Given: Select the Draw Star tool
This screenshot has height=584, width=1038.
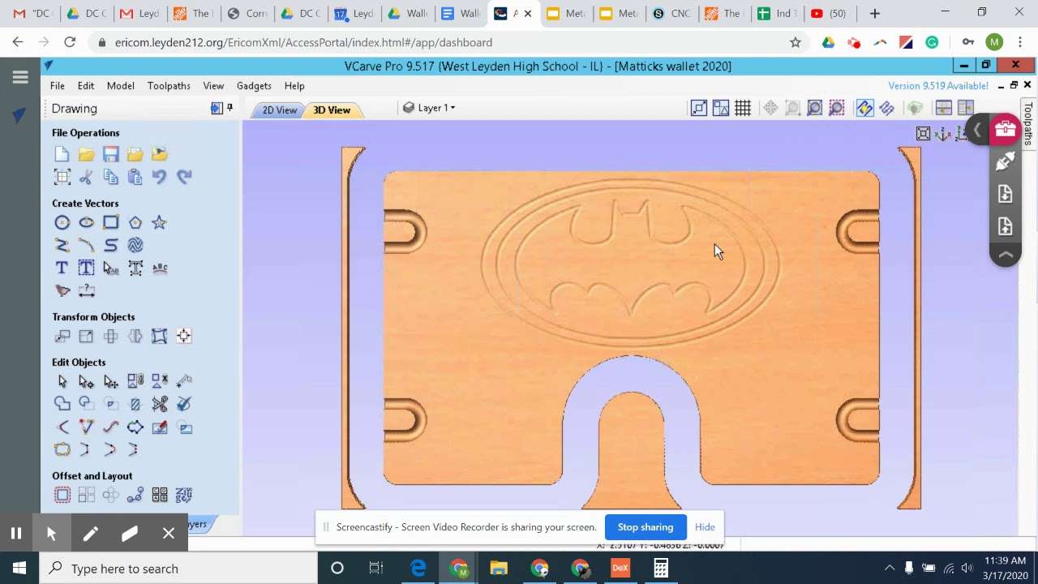Looking at the screenshot, I should 160,222.
